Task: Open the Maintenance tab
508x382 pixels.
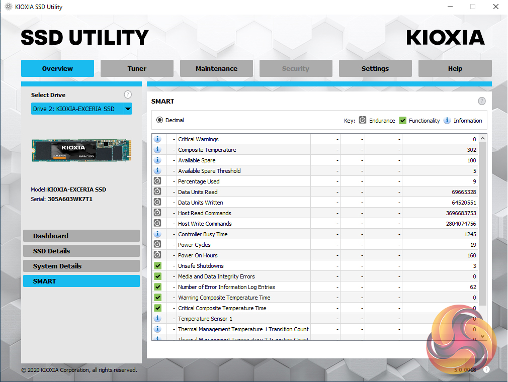Action: [x=216, y=68]
